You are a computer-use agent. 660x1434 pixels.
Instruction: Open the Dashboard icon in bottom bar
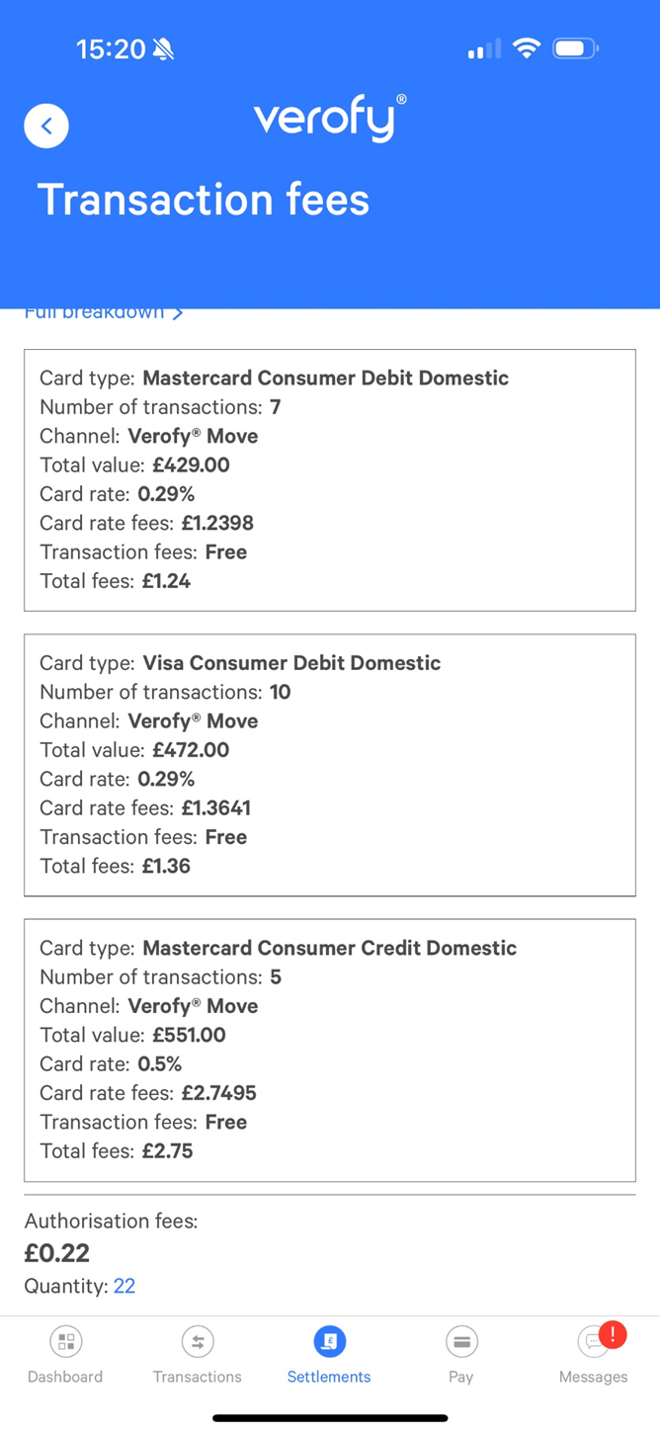pyautogui.click(x=66, y=1341)
